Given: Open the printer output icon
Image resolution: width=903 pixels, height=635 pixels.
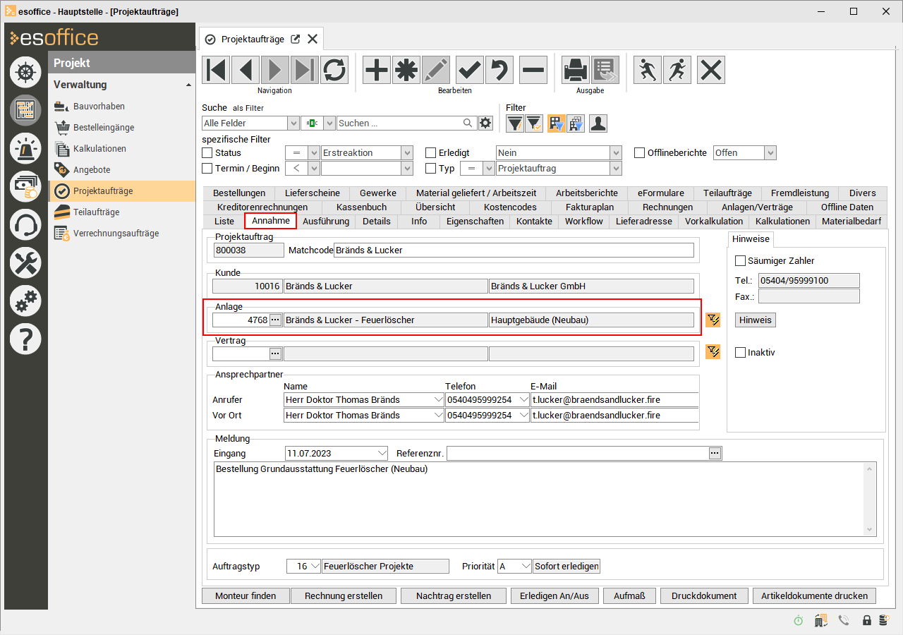Looking at the screenshot, I should tap(576, 70).
